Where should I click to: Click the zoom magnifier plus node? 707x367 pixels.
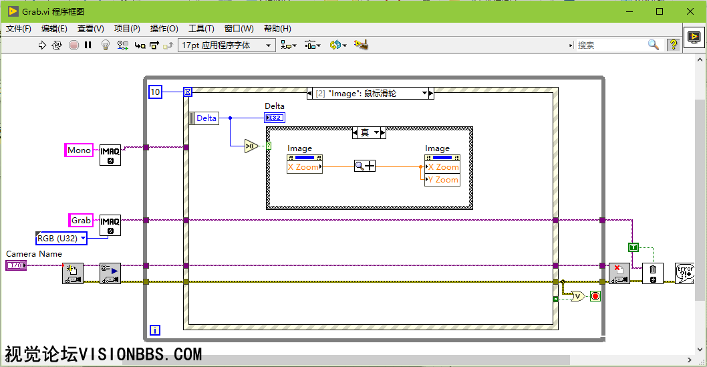[x=365, y=166]
